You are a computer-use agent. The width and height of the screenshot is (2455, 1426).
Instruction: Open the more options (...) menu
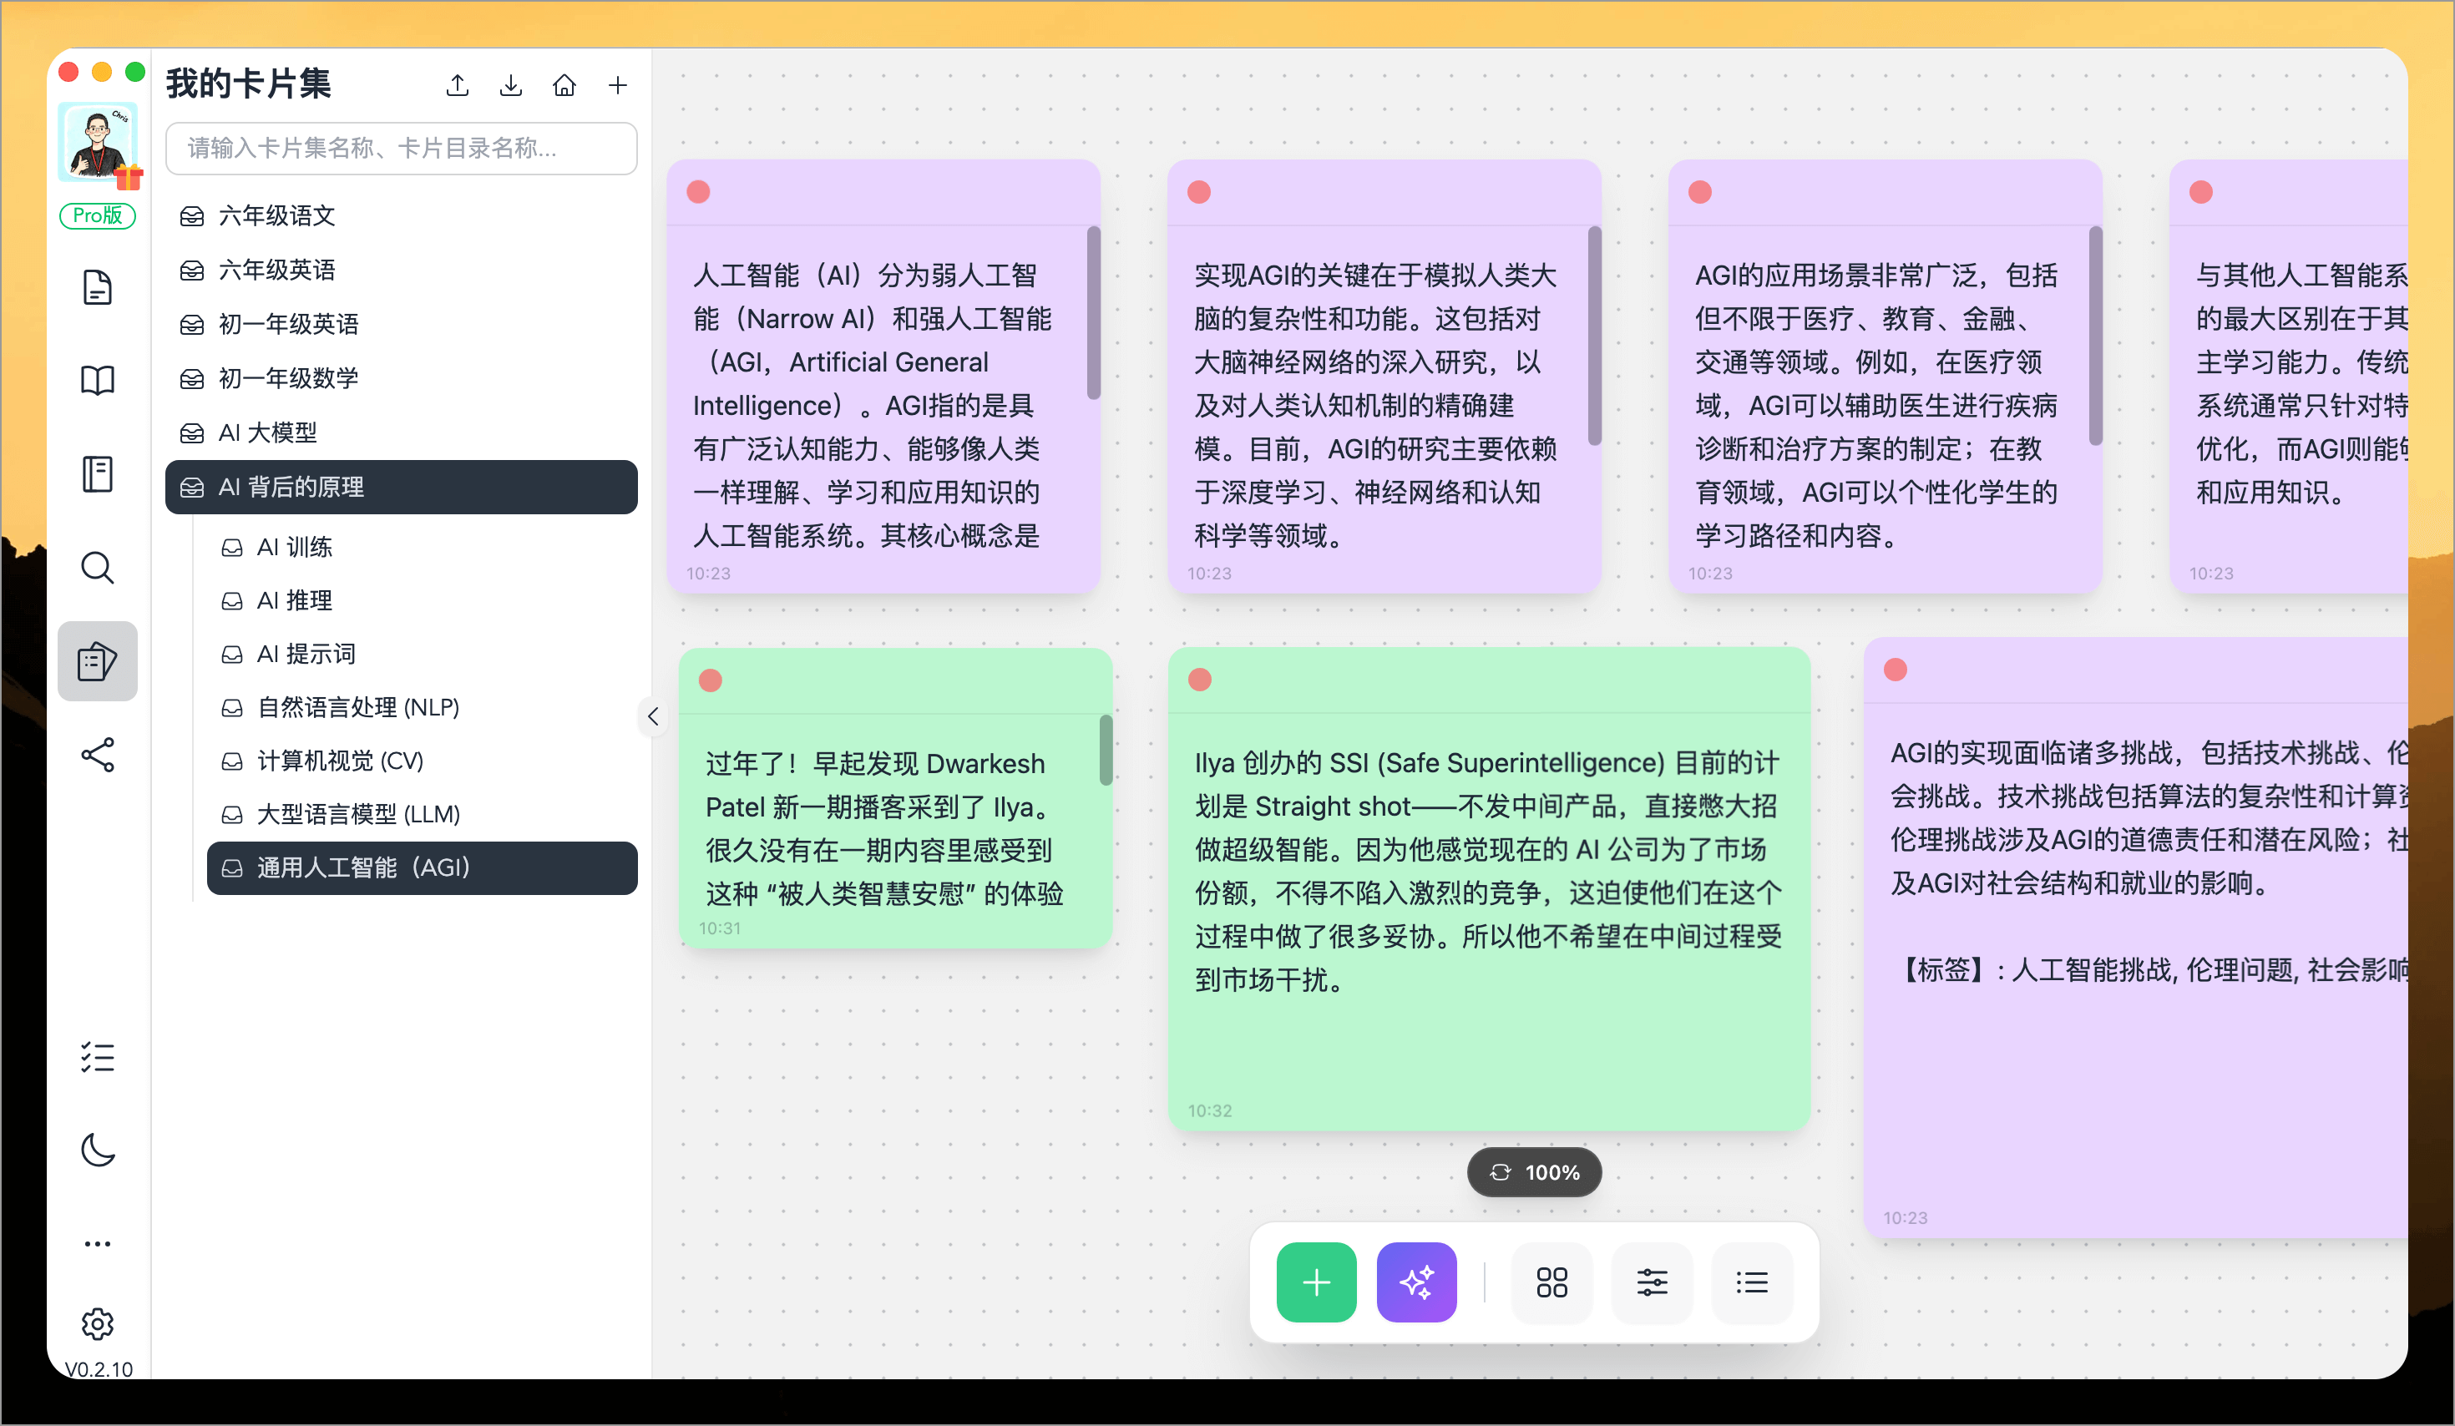(98, 1243)
